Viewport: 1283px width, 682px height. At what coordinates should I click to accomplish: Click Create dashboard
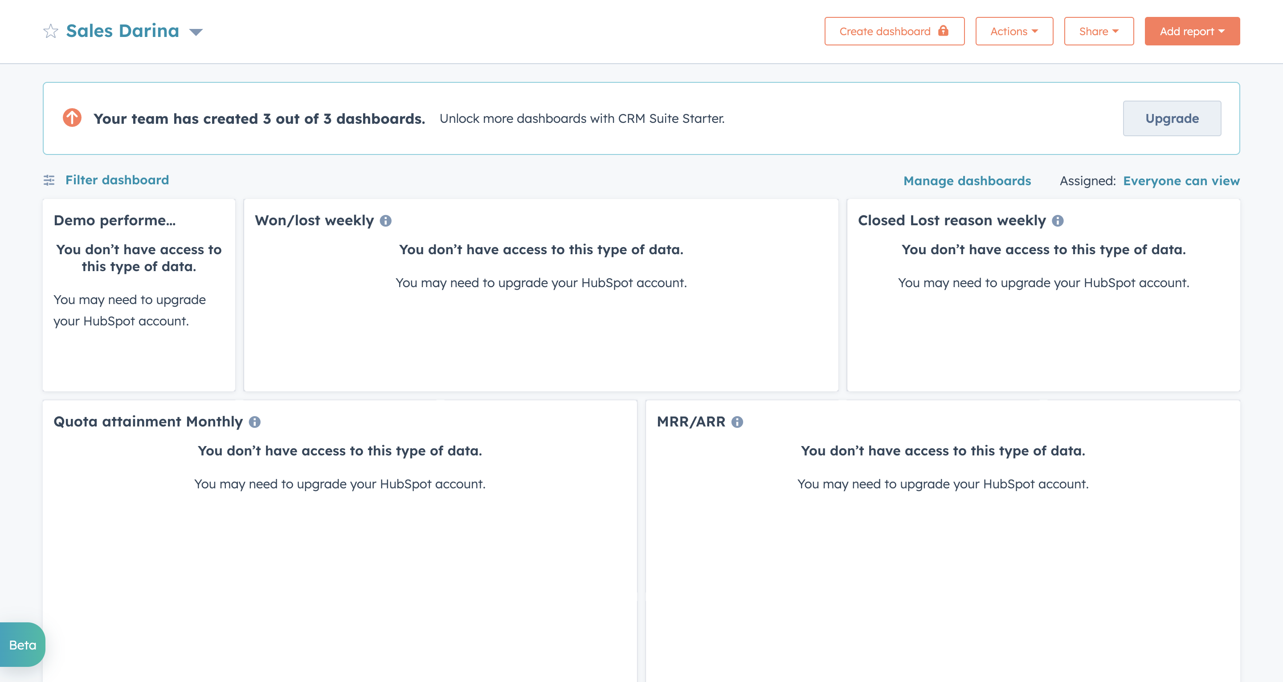pos(885,31)
